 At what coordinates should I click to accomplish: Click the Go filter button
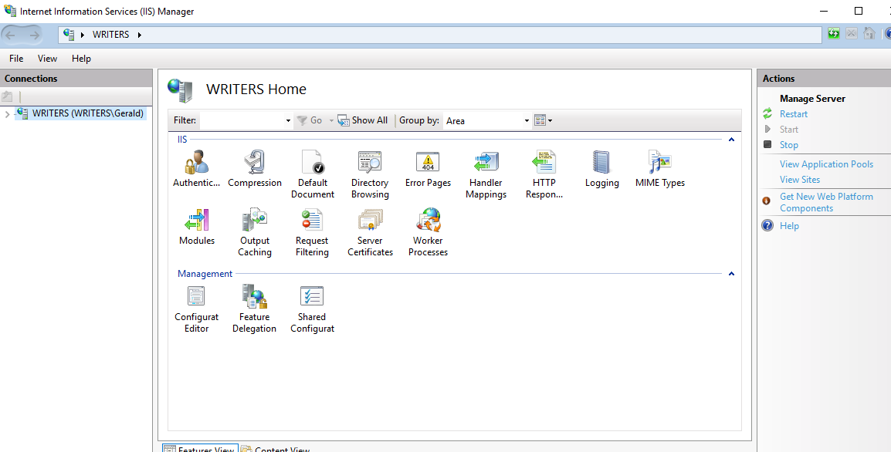coord(310,120)
